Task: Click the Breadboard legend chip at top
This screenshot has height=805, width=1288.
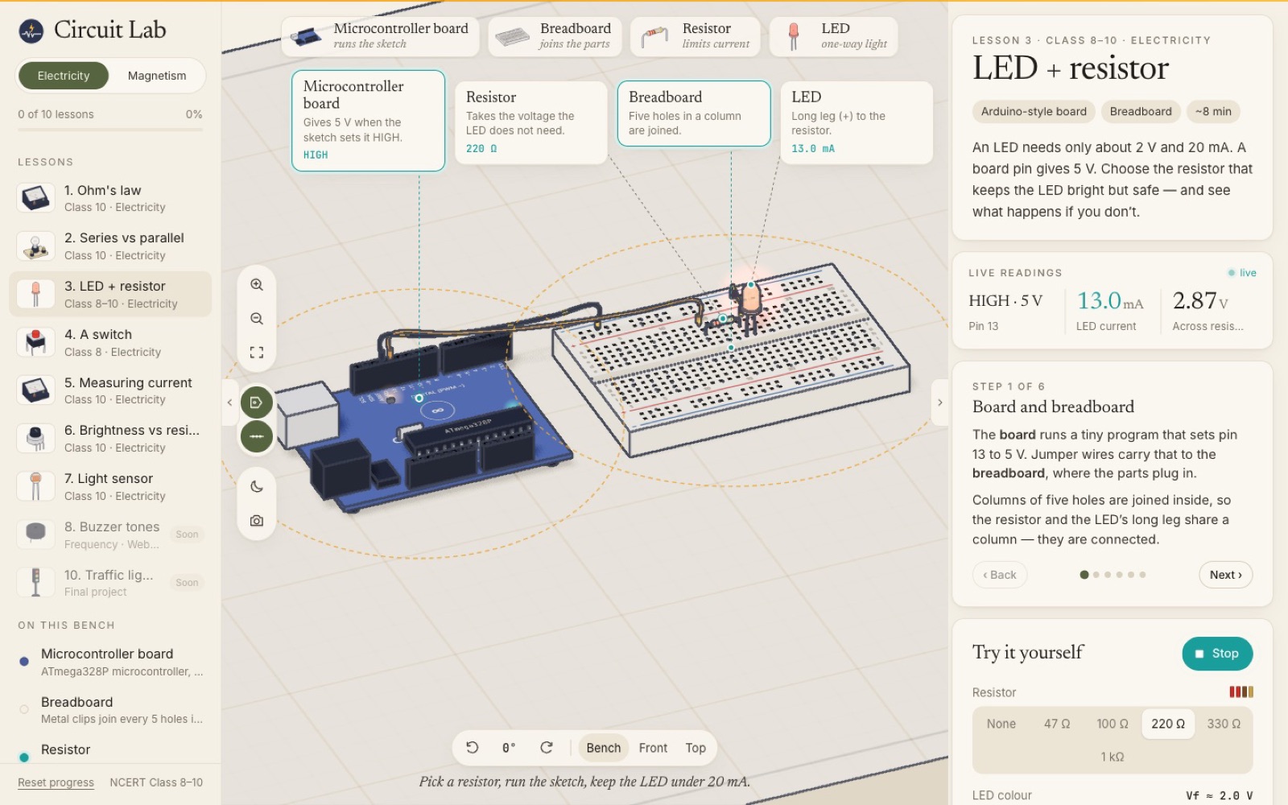Action: tap(555, 36)
